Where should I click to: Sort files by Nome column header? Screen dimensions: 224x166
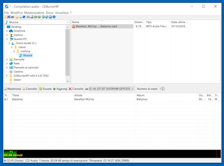(x=102, y=22)
